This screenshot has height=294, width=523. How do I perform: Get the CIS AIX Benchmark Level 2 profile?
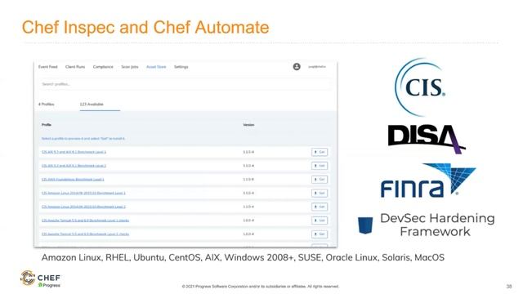(x=320, y=166)
